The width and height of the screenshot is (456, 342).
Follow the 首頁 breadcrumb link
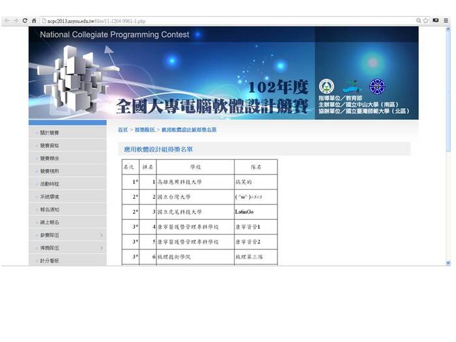tap(122, 130)
